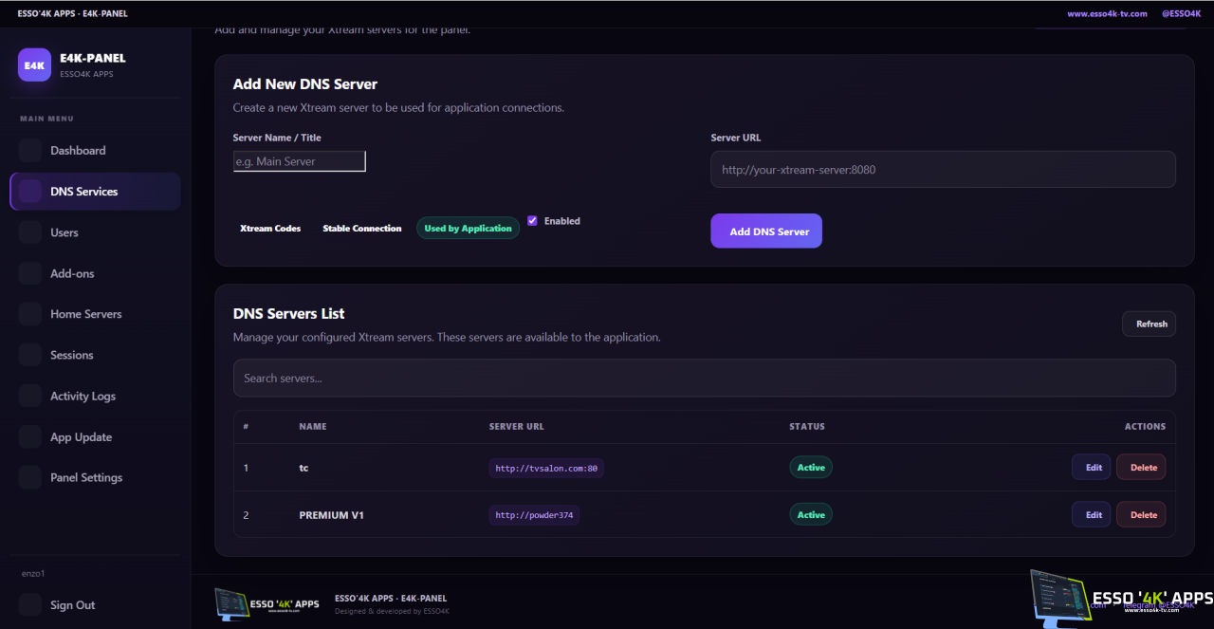Open the www.esso4k-tv.com link

[1107, 14]
